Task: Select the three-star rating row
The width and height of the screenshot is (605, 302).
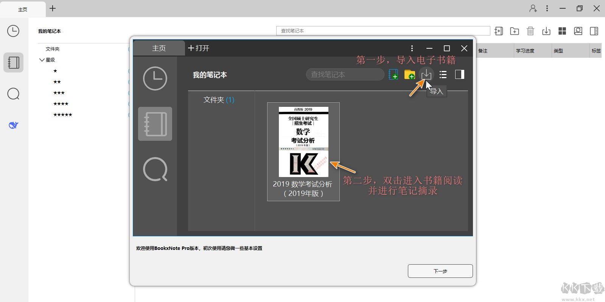Action: (x=59, y=92)
